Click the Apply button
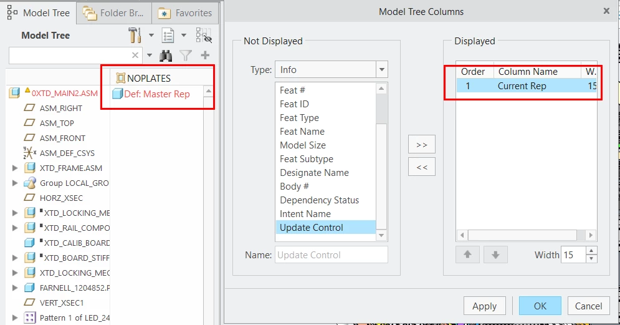Viewport: 620px width, 325px height. (x=484, y=306)
